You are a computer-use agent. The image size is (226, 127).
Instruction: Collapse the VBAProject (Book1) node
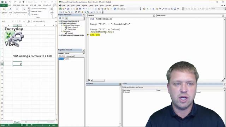[59, 23]
